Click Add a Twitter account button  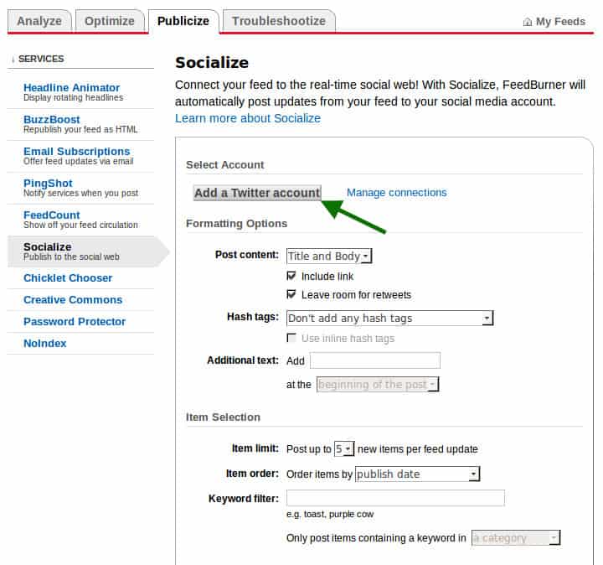(257, 193)
